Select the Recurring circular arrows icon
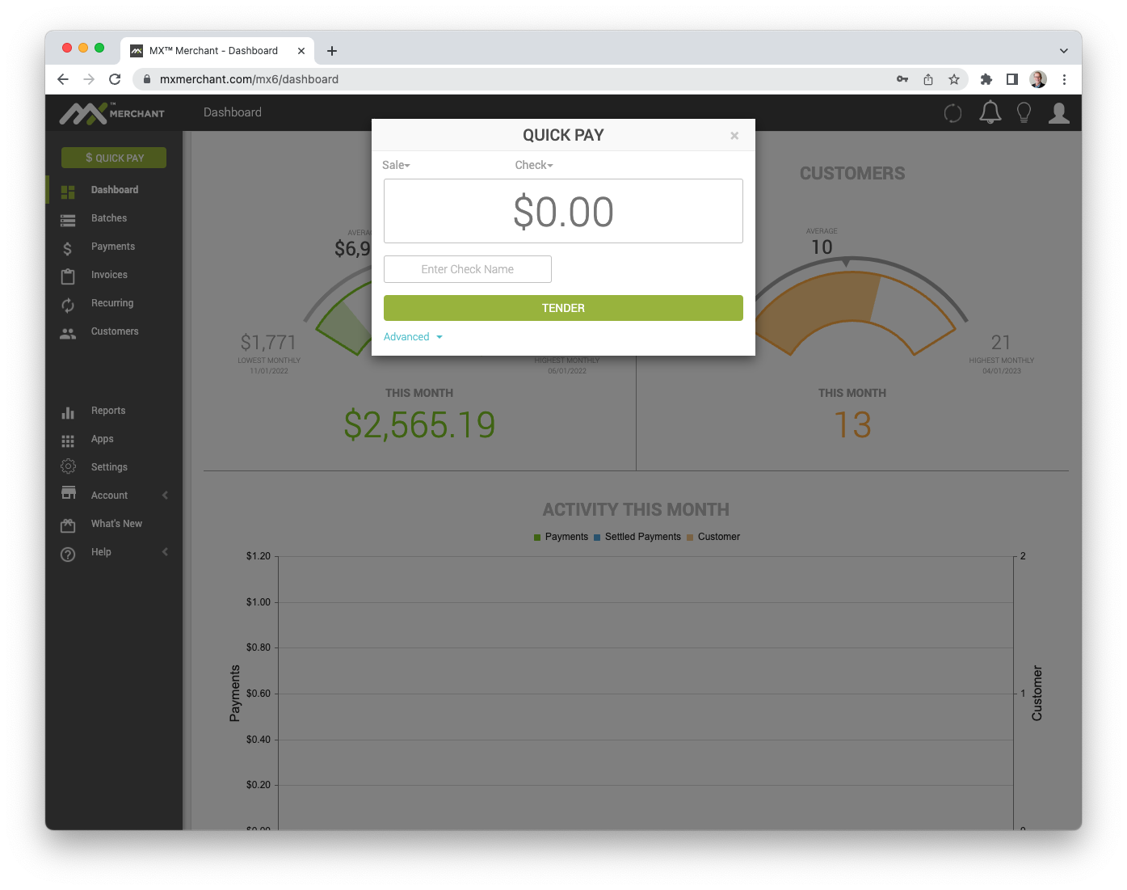The image size is (1127, 890). pyautogui.click(x=68, y=303)
